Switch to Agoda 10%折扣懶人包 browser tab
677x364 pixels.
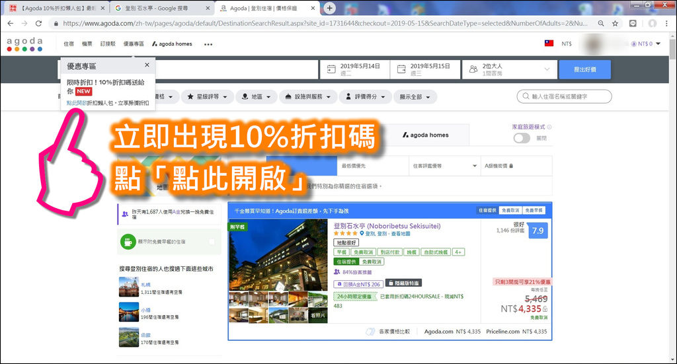[58, 8]
